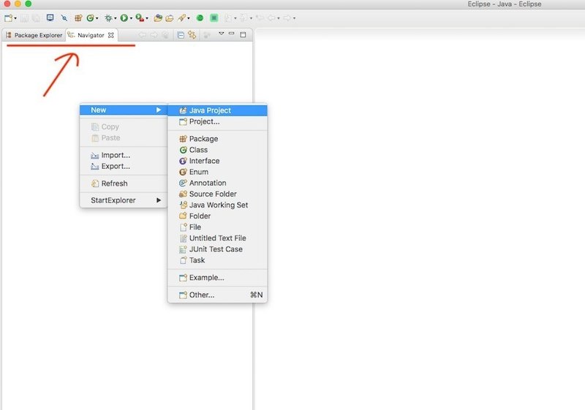Close the Navigator view tab

coord(111,35)
